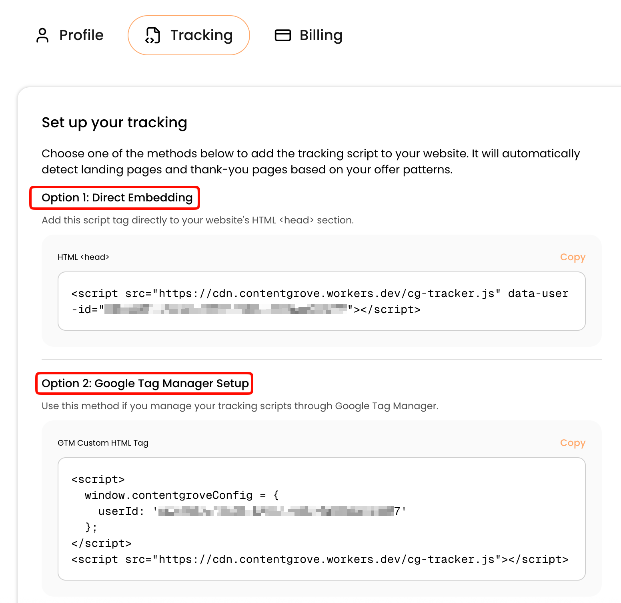Open the Profile tab
Screen dimensions: 621x603
[x=70, y=35]
